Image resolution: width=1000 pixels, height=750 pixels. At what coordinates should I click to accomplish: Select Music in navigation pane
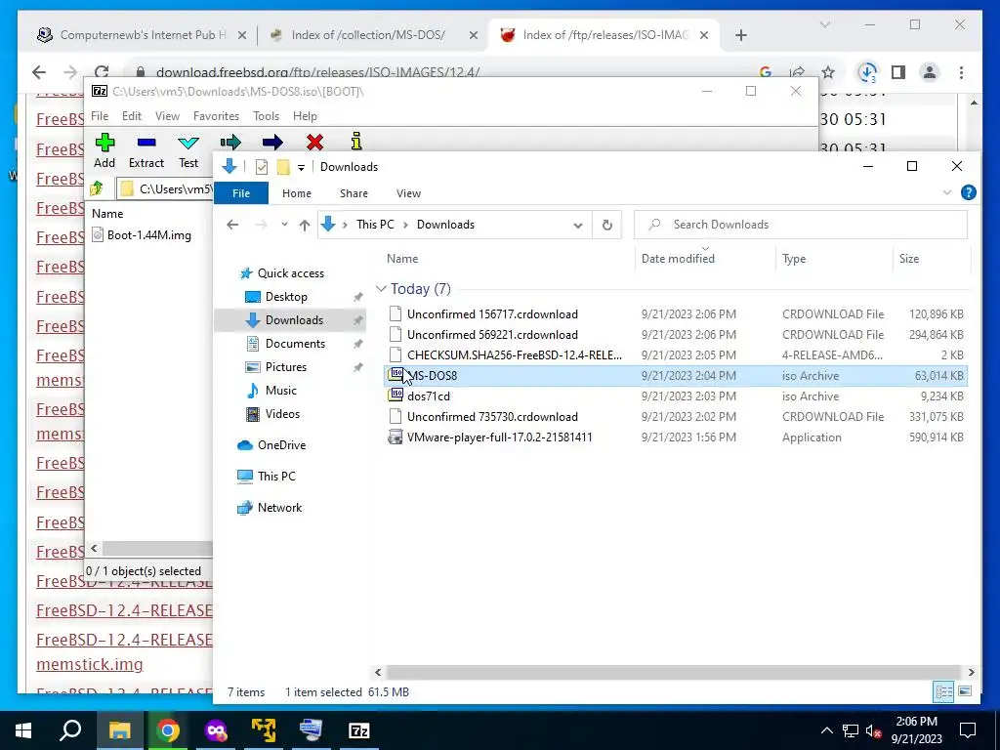tap(280, 391)
